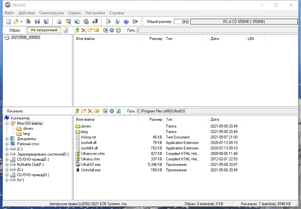This screenshot has width=301, height=209.
Task: Save image with the floppy disk icon
Action: pos(37,22)
